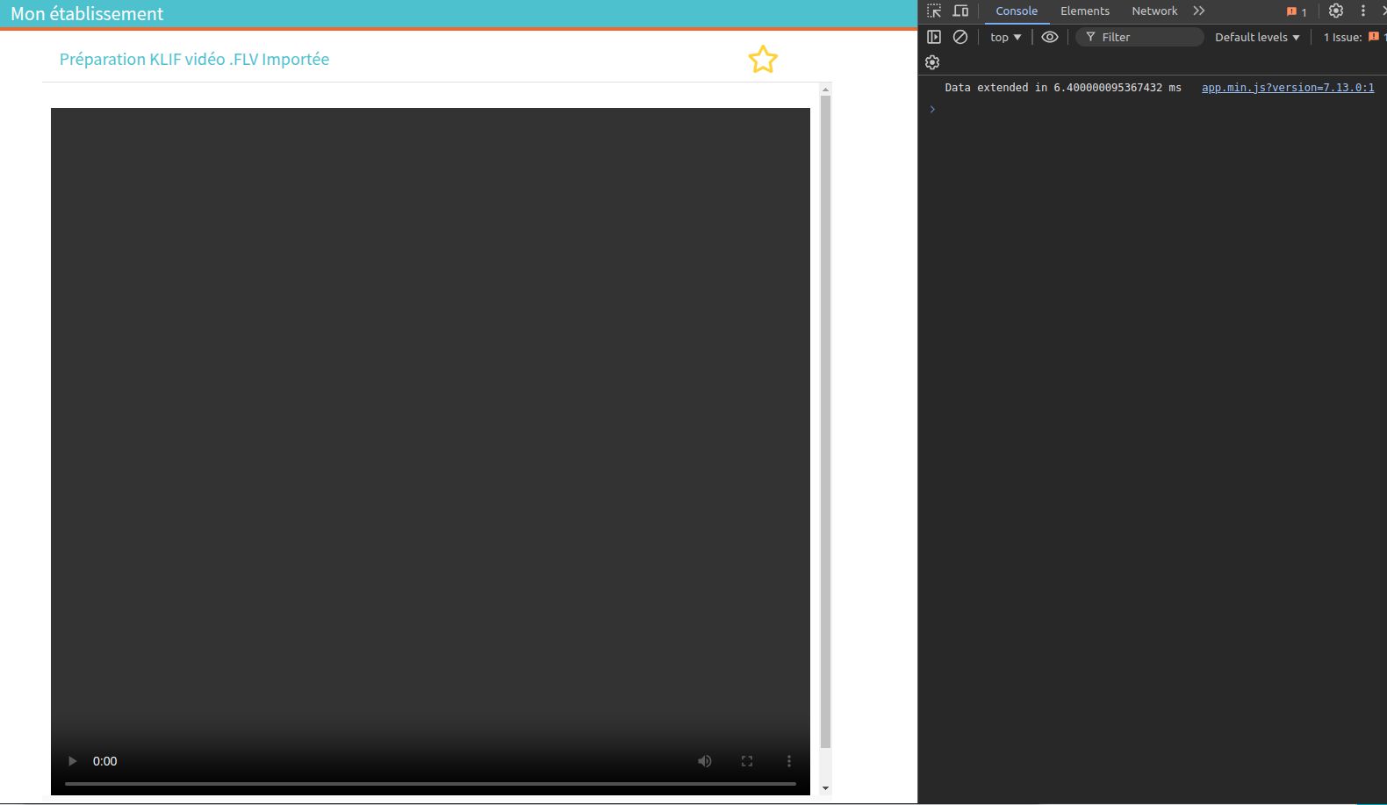1387x805 pixels.
Task: Enter video fullscreen mode
Action: 747,761
